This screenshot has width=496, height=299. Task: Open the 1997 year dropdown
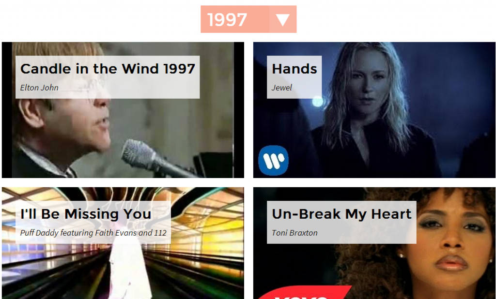tap(248, 19)
